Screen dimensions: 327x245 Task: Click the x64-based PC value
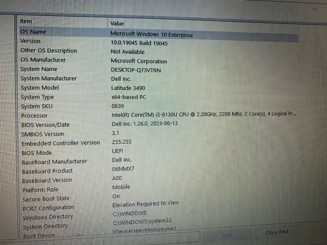point(128,97)
